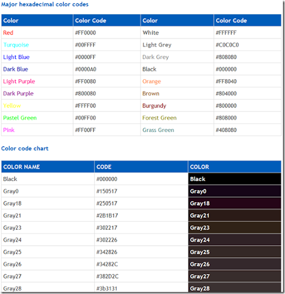285x294 pixels.
Task: Select the Dark Purple color name
Action: coord(18,94)
